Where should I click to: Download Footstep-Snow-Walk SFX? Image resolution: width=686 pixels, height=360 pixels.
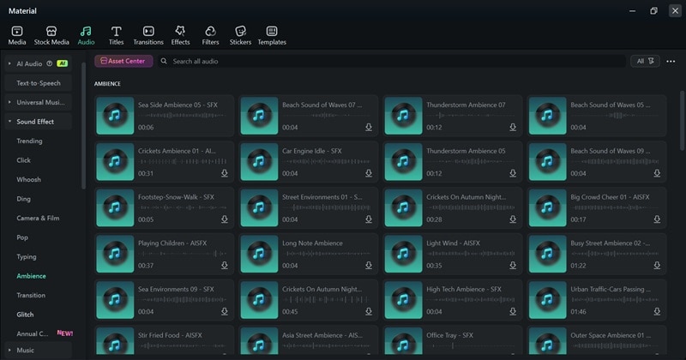tap(225, 219)
